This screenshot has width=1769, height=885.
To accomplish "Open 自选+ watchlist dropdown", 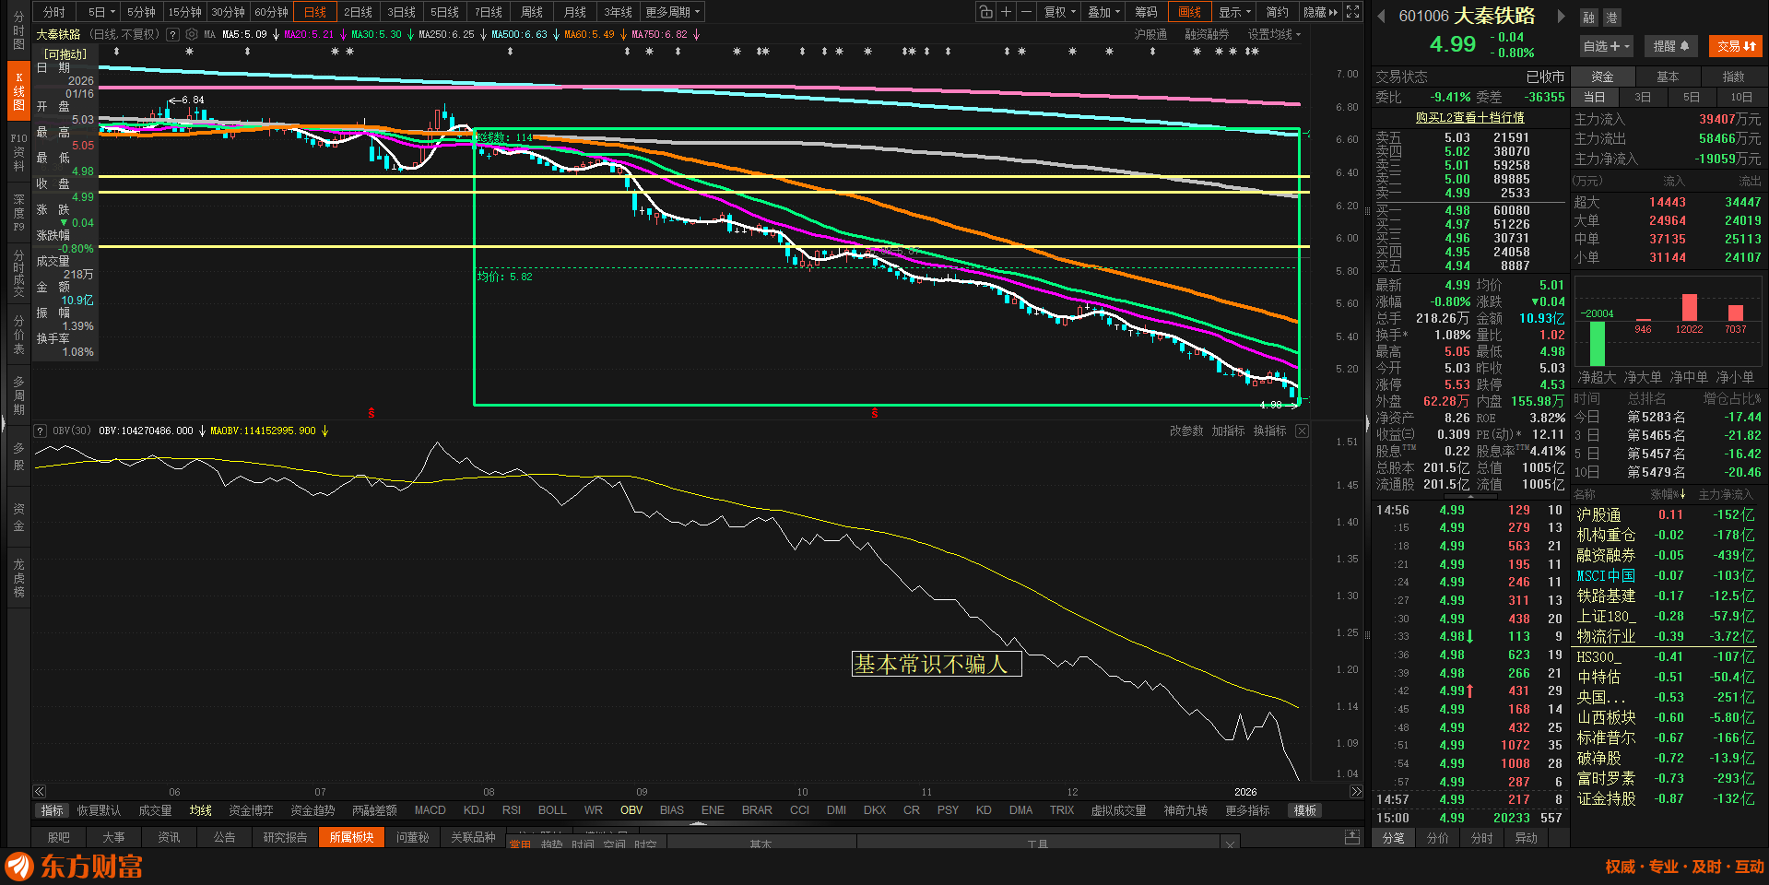I will 1606,46.
